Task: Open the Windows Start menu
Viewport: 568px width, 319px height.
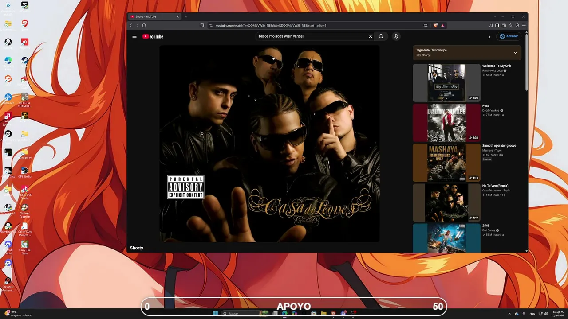Action: 215,314
